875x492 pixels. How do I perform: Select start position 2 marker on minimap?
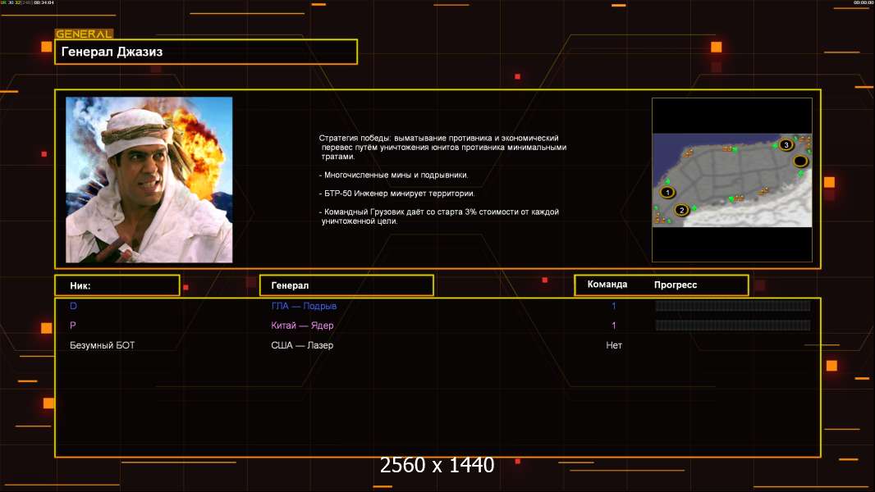click(681, 210)
